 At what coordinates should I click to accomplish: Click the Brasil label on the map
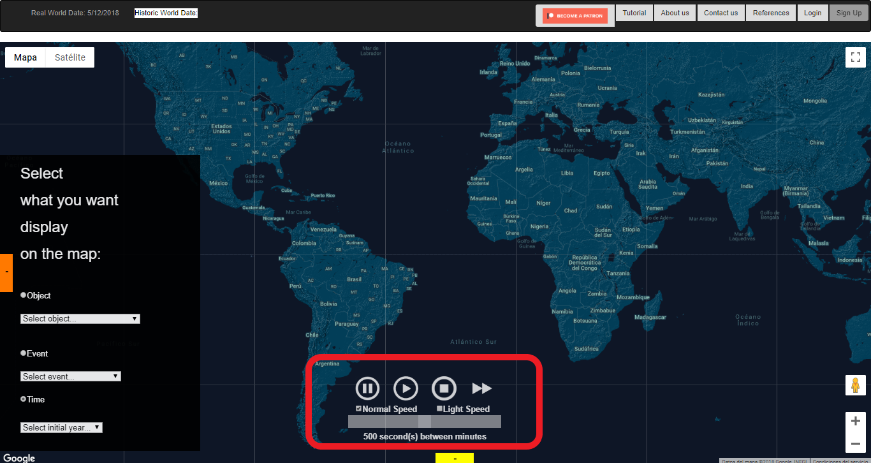(x=354, y=279)
